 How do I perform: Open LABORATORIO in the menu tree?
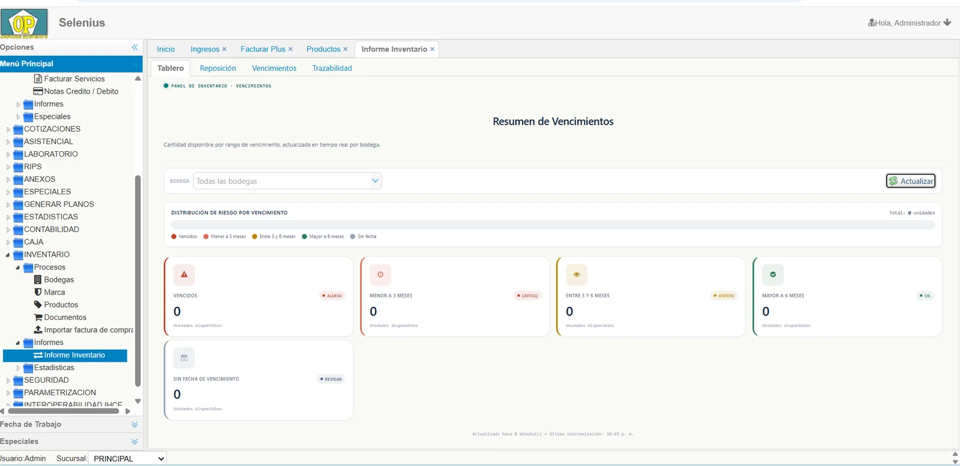click(x=51, y=154)
